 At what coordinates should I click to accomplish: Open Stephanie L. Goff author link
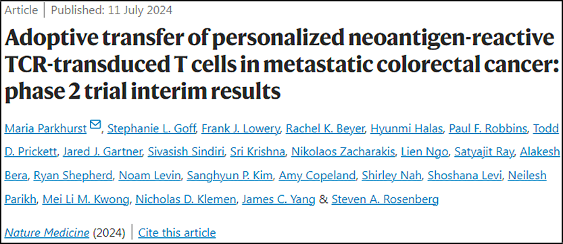point(151,128)
